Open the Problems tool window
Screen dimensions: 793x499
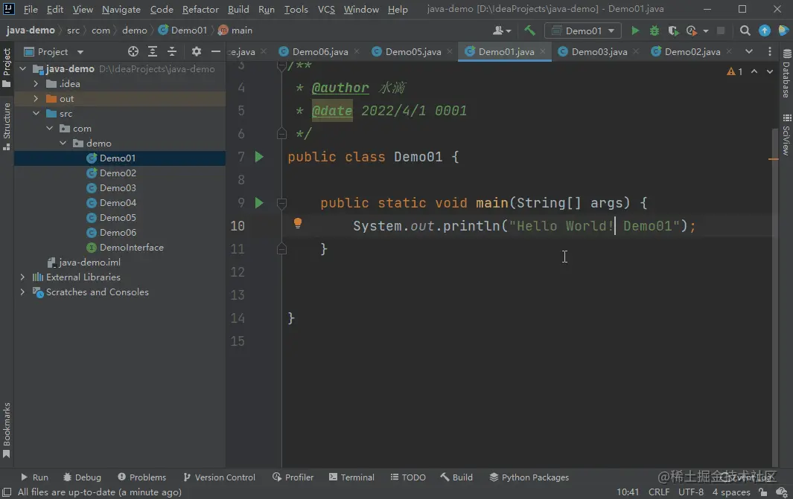[x=141, y=477]
